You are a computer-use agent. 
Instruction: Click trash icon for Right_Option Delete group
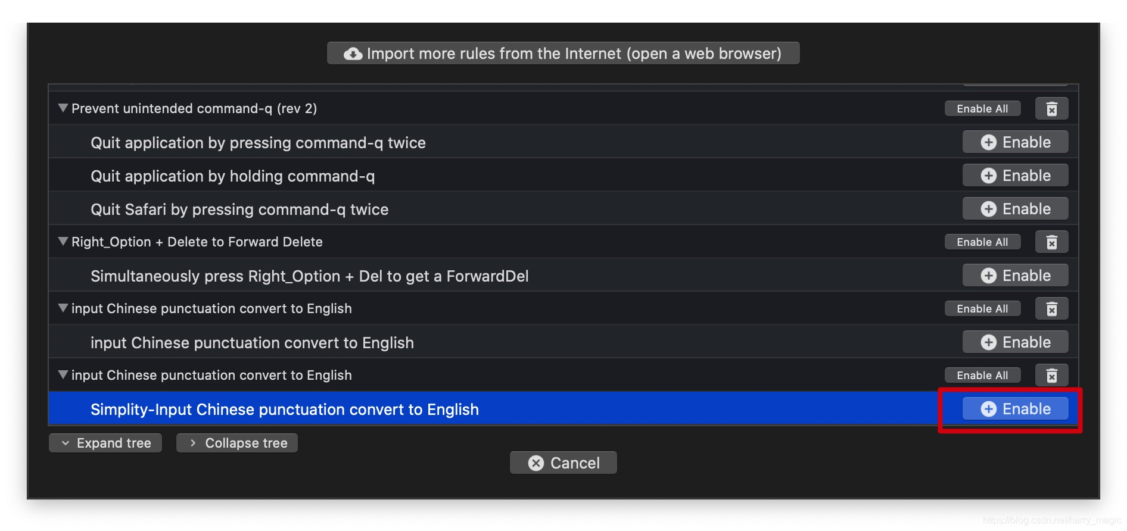[x=1051, y=242]
